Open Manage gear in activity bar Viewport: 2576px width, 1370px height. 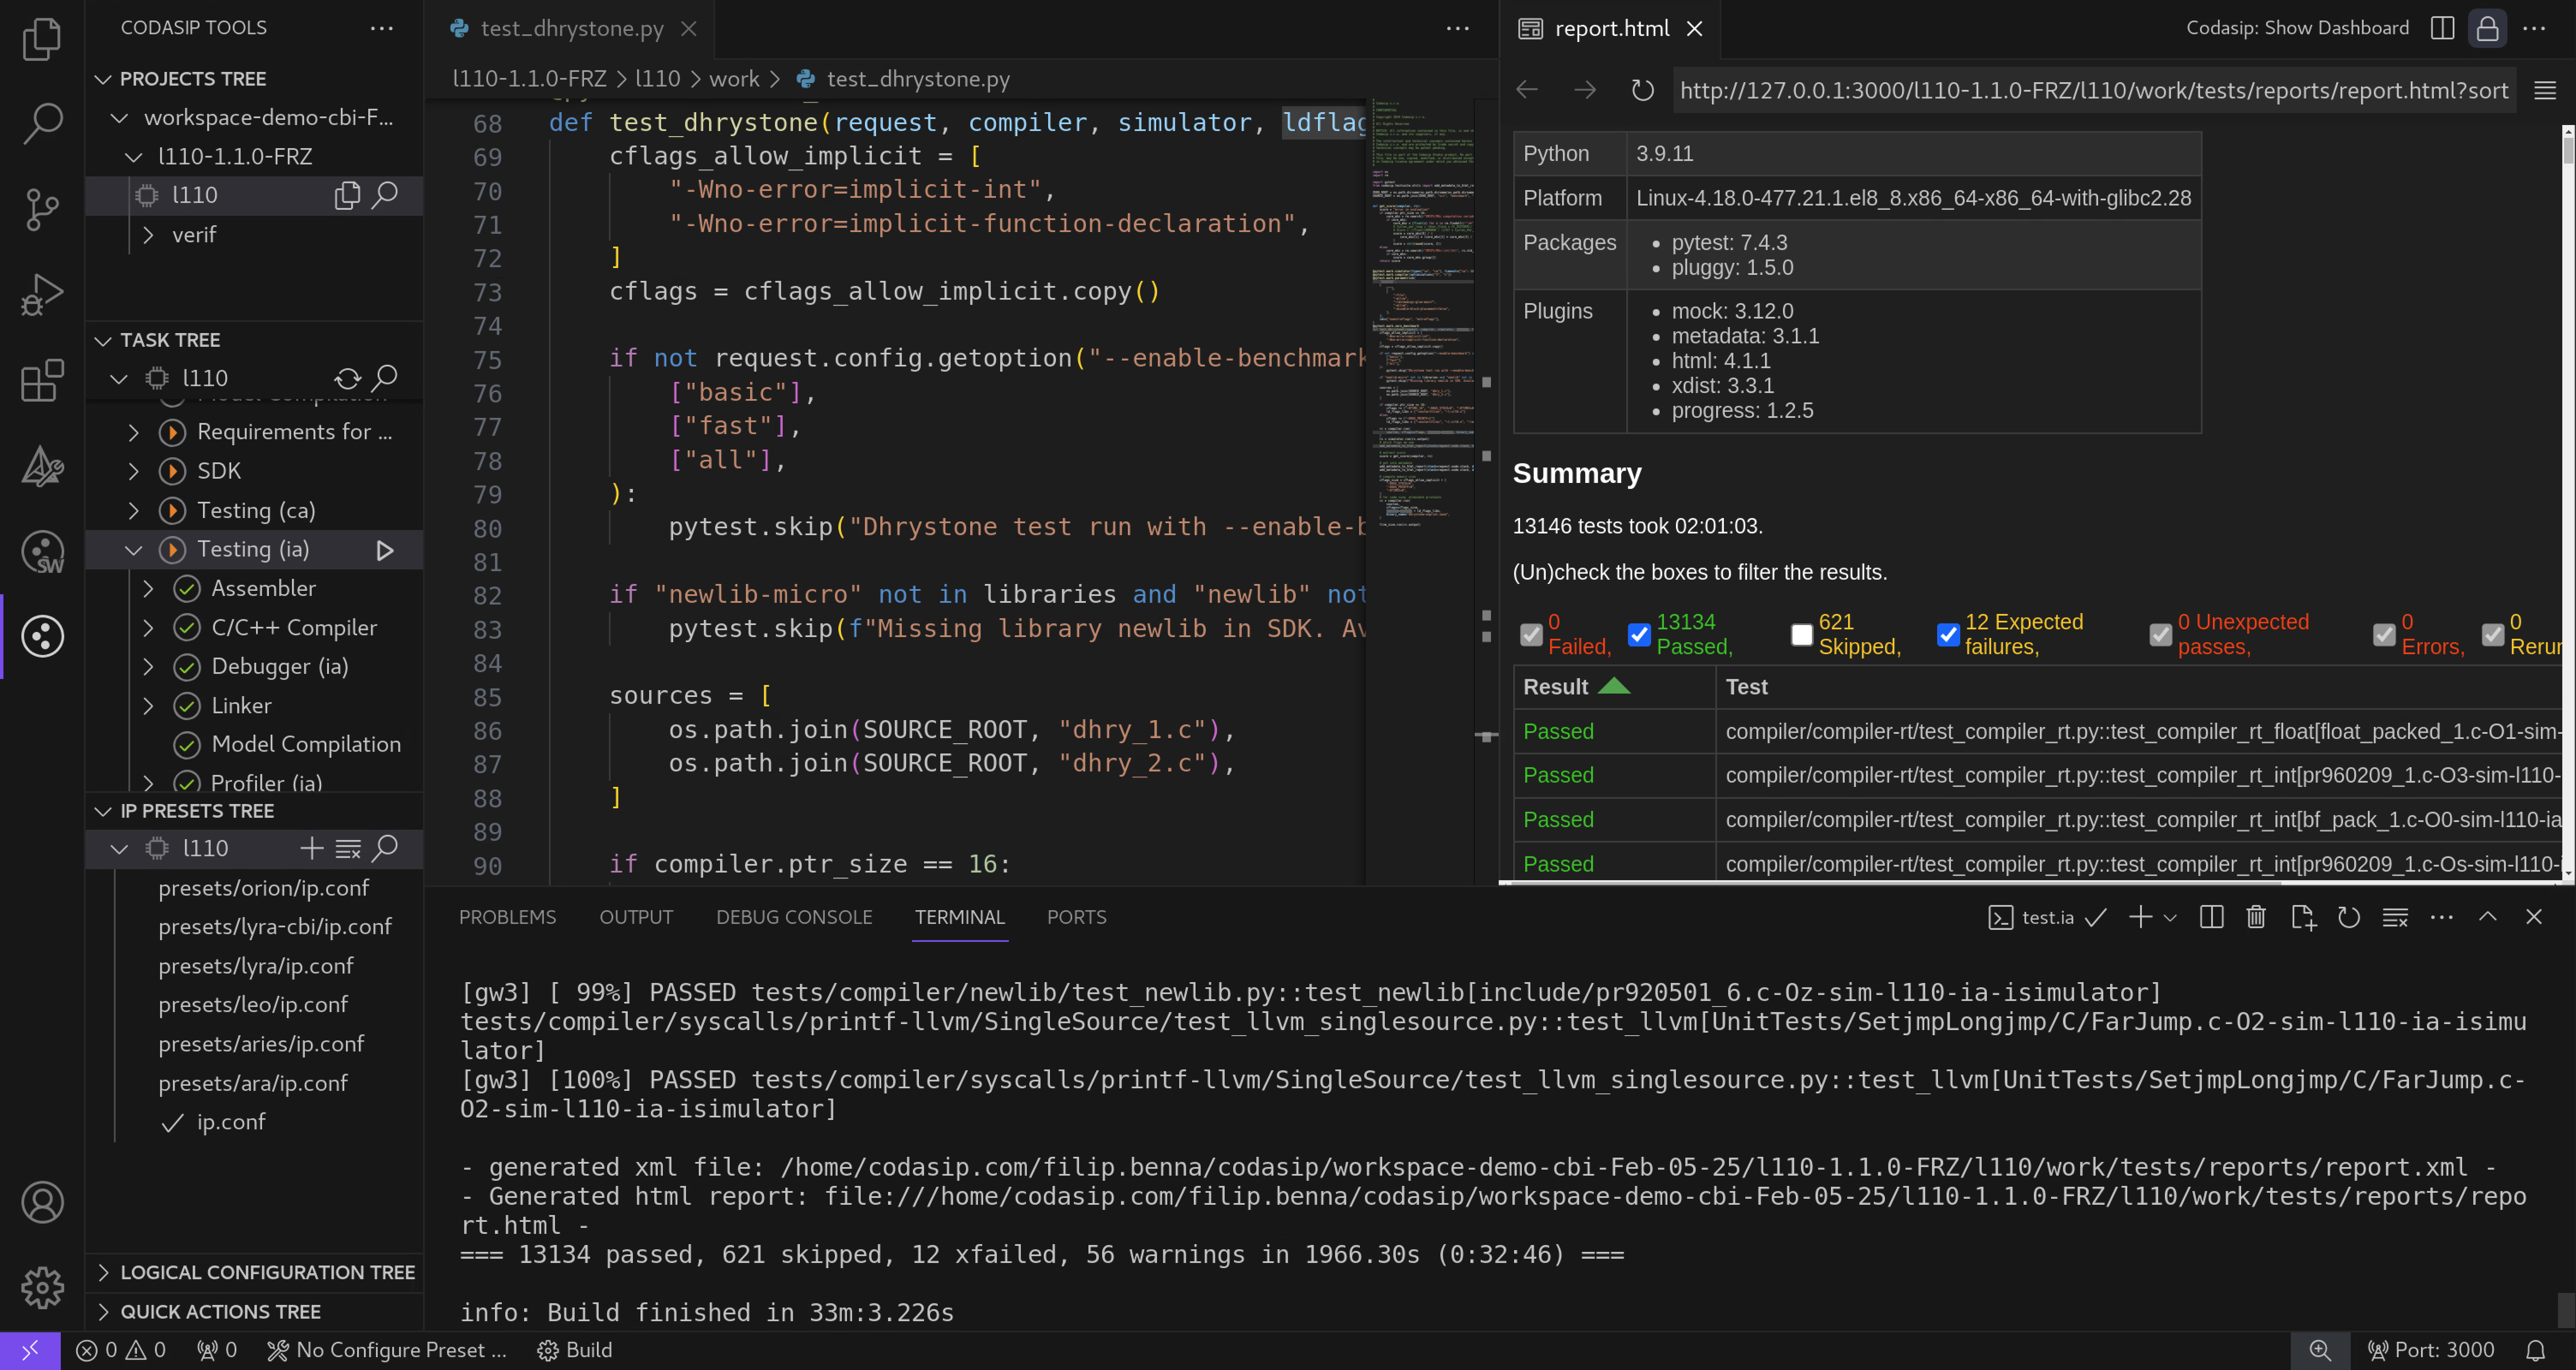42,1287
